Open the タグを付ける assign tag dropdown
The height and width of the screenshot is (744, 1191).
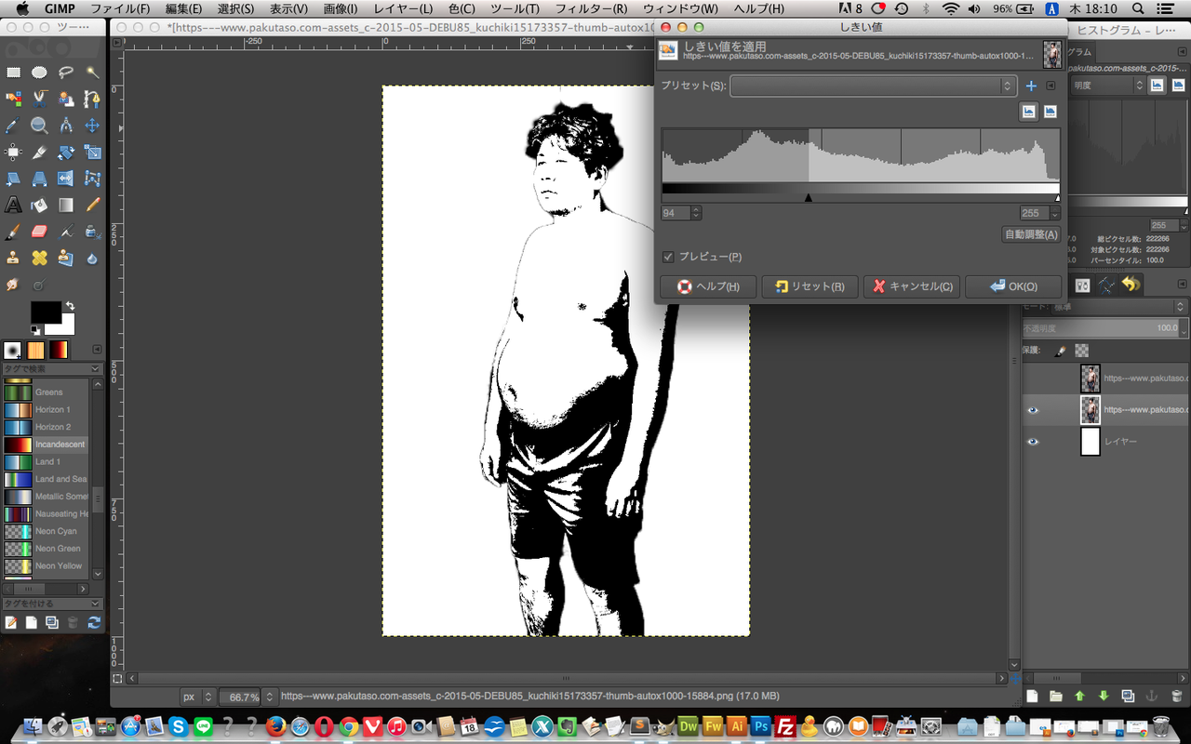[52, 604]
